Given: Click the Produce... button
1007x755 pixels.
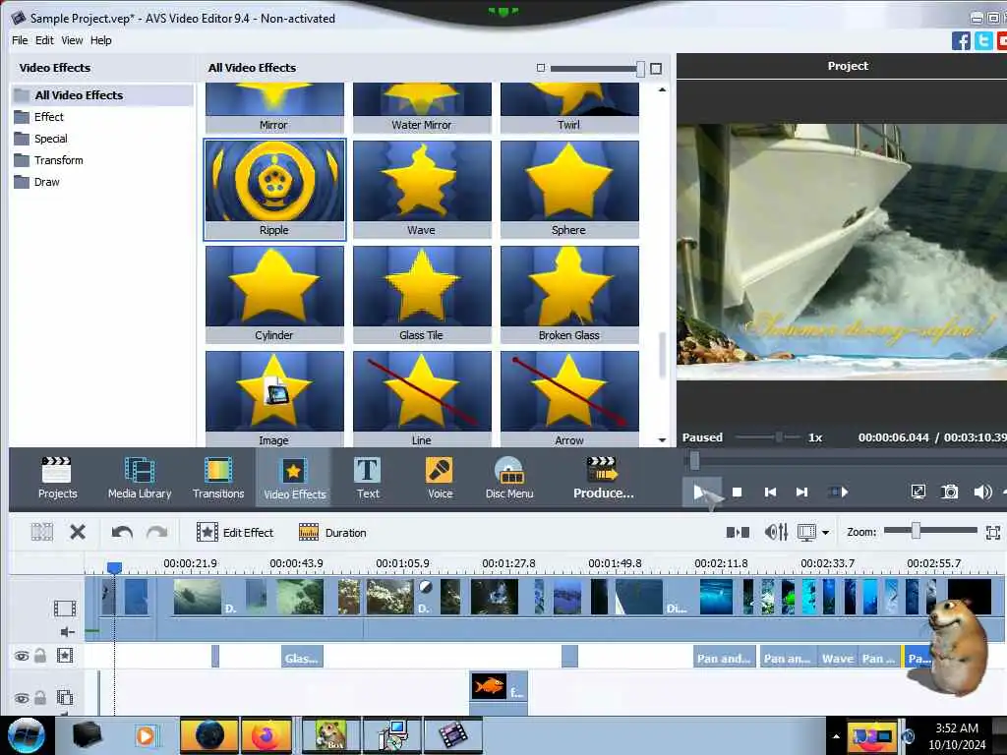Looking at the screenshot, I should tap(603, 479).
